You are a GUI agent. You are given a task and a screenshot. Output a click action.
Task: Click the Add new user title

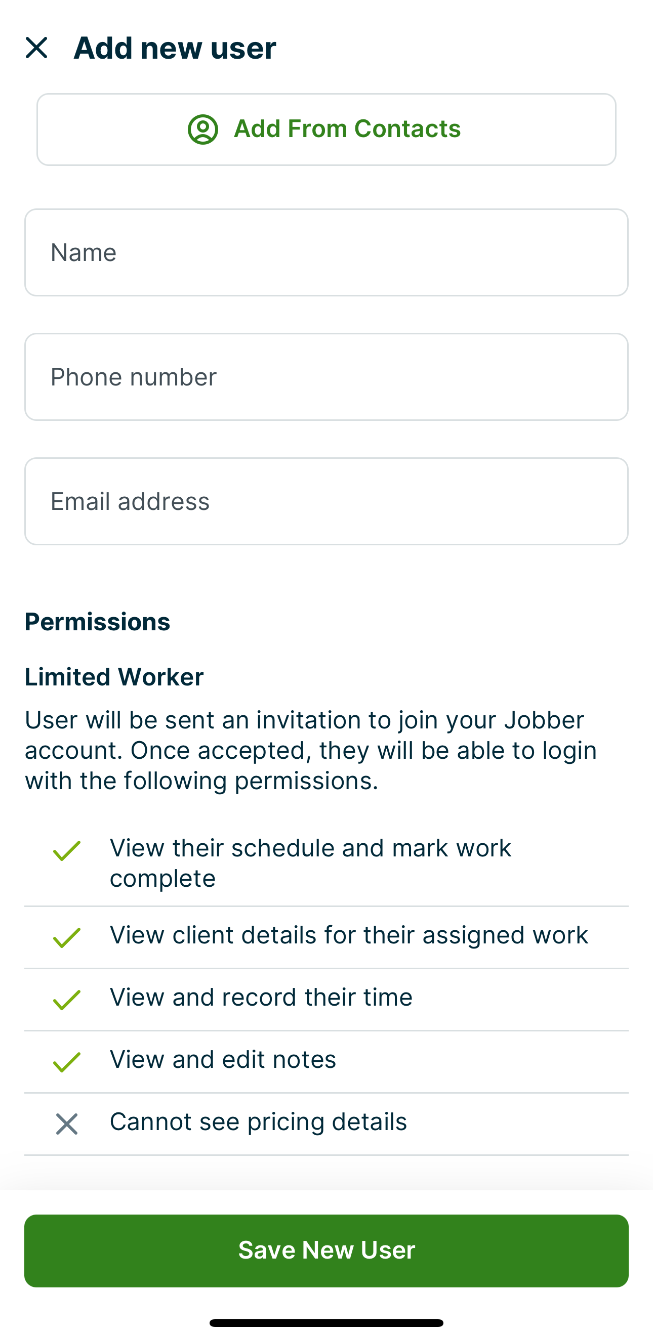pyautogui.click(x=175, y=48)
